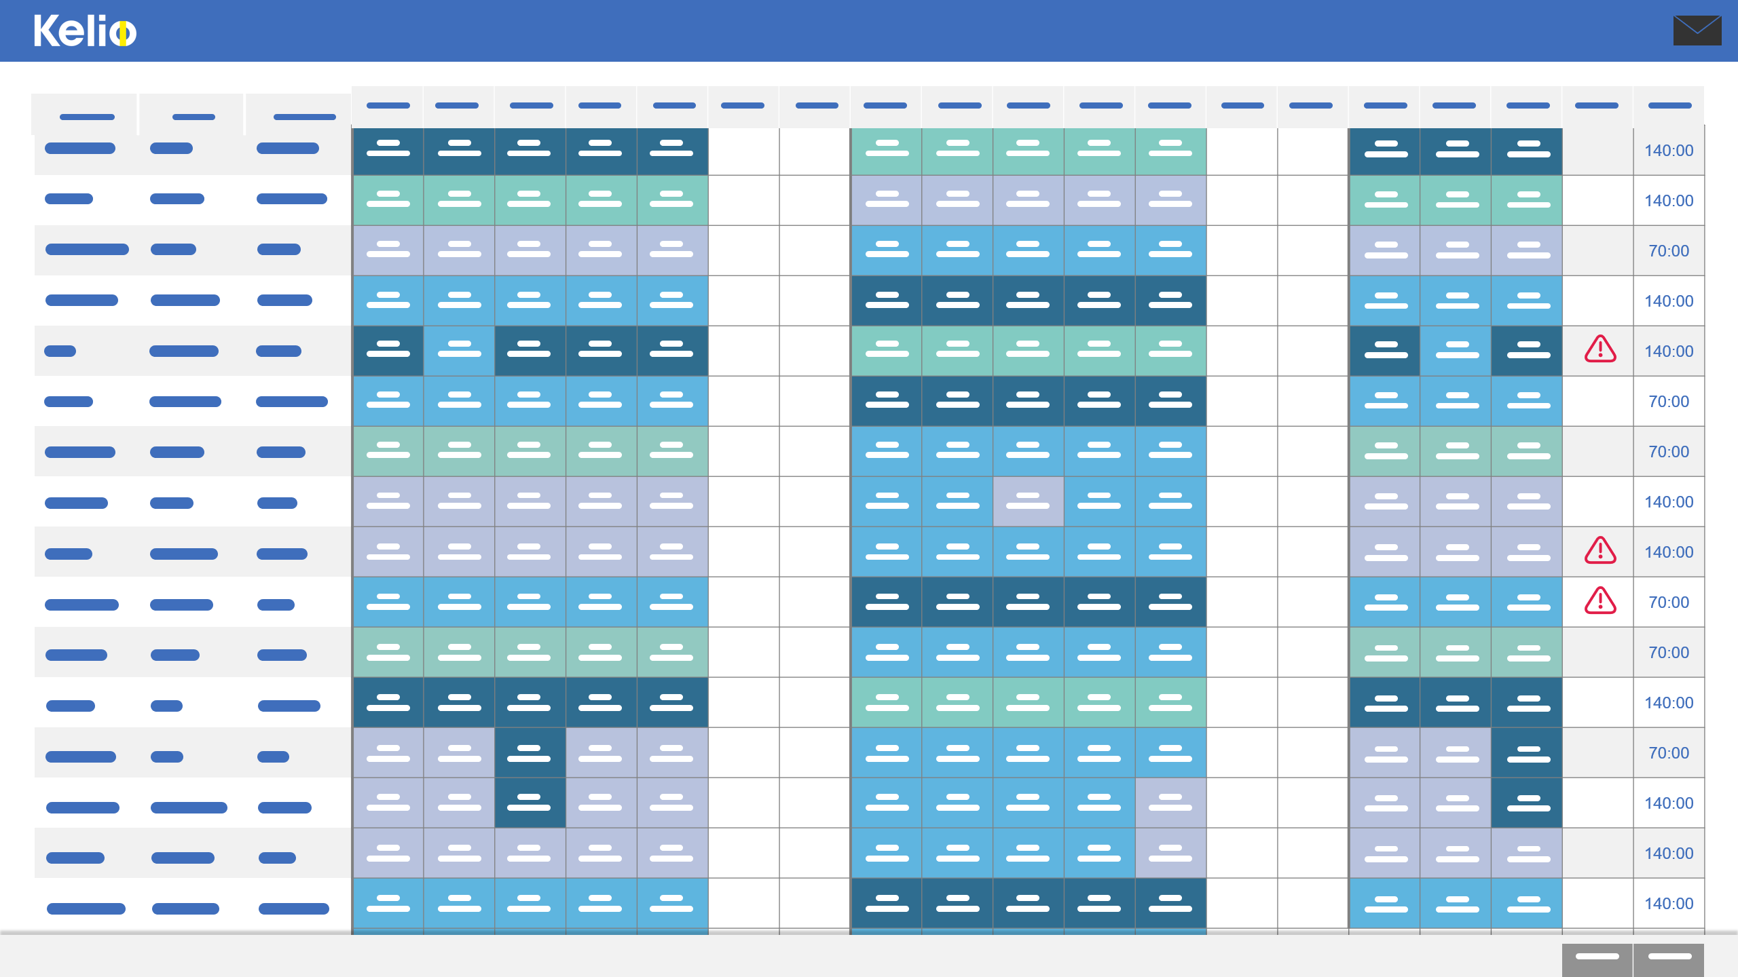Open the mail envelope icon in header
This screenshot has height=977, width=1738.
pyautogui.click(x=1697, y=31)
